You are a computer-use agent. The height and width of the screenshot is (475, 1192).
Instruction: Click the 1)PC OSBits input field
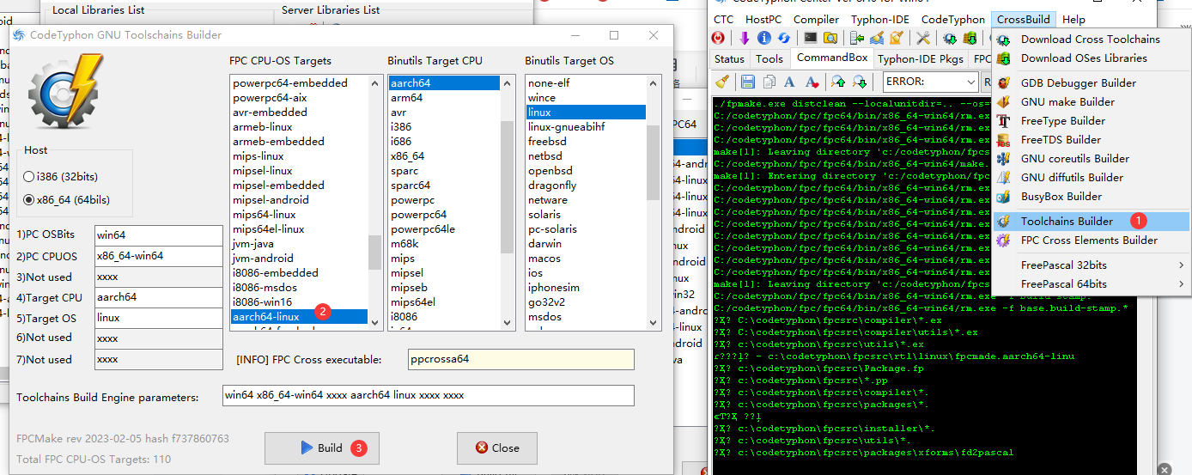(x=158, y=235)
